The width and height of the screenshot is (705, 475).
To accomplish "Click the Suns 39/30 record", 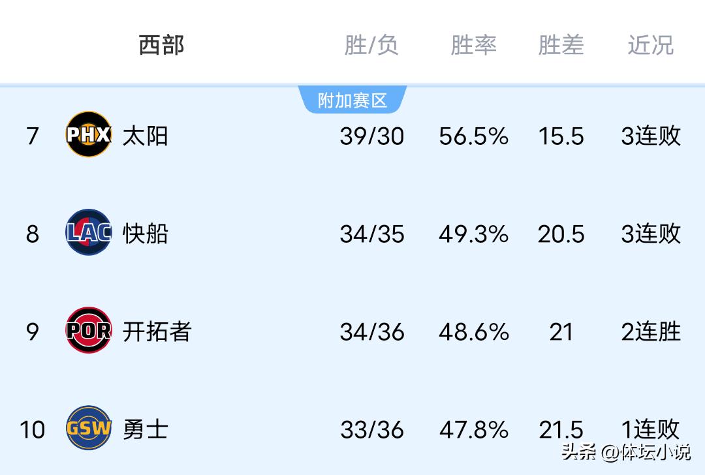I will click(x=371, y=136).
